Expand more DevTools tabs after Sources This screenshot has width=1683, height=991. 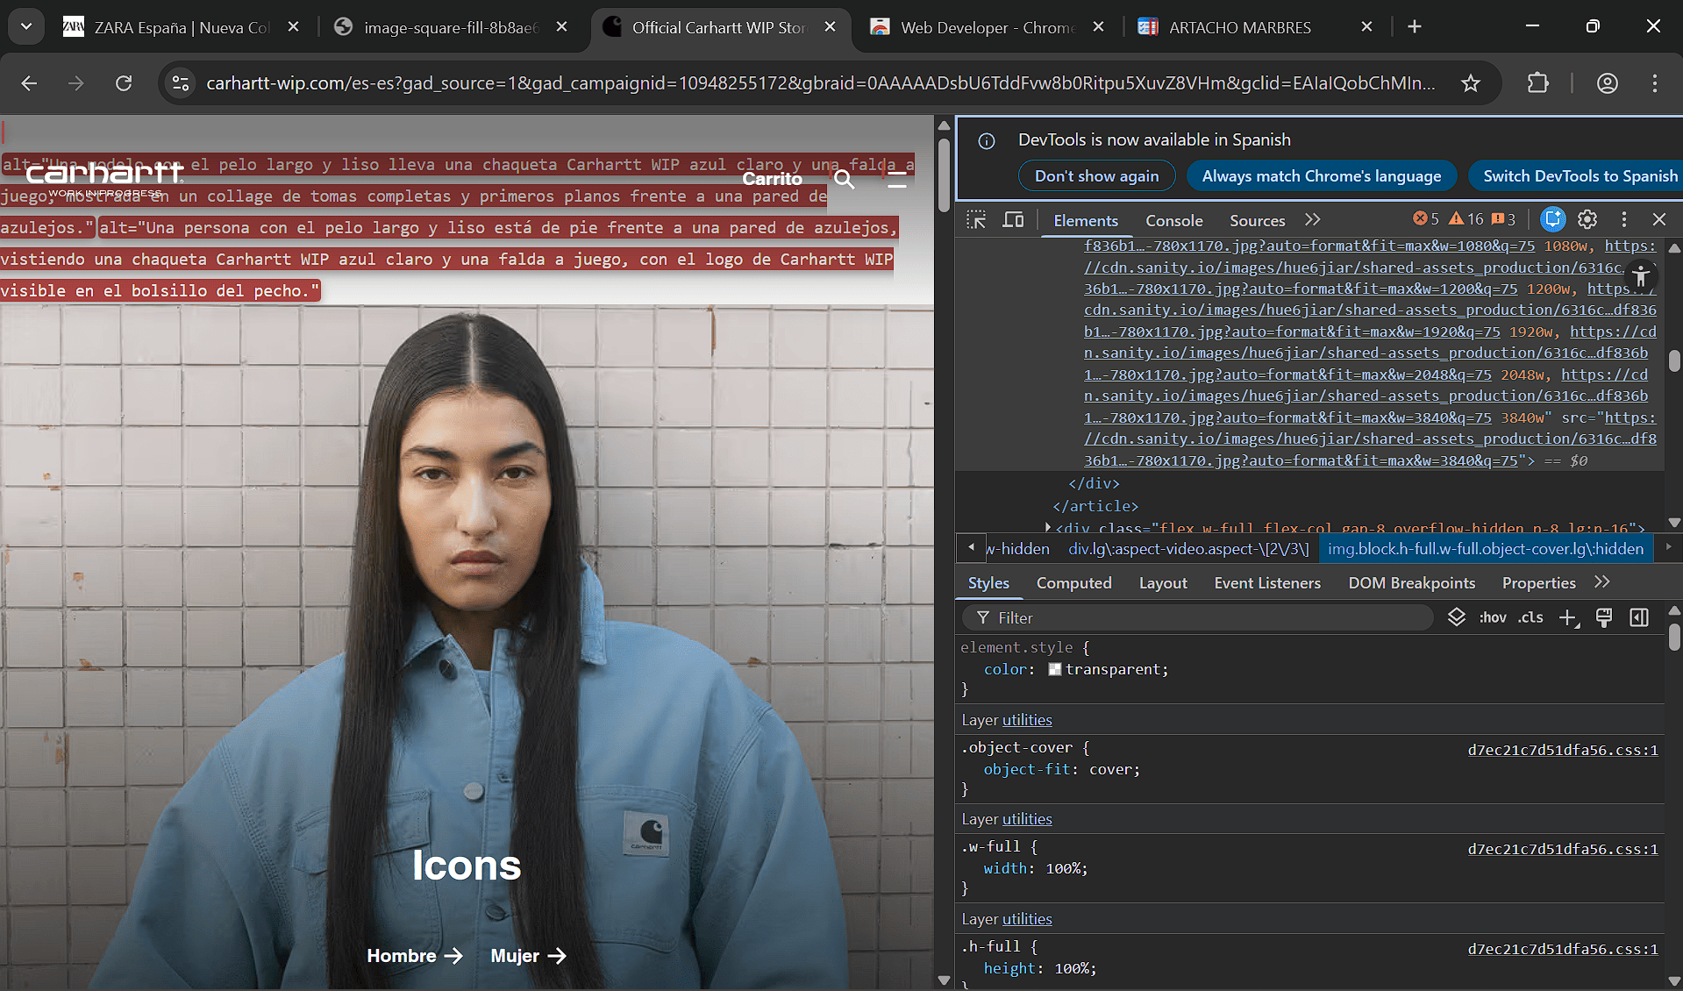pos(1312,220)
